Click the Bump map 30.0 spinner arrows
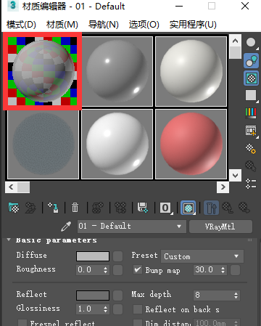The width and height of the screenshot is (261, 326). tap(223, 270)
